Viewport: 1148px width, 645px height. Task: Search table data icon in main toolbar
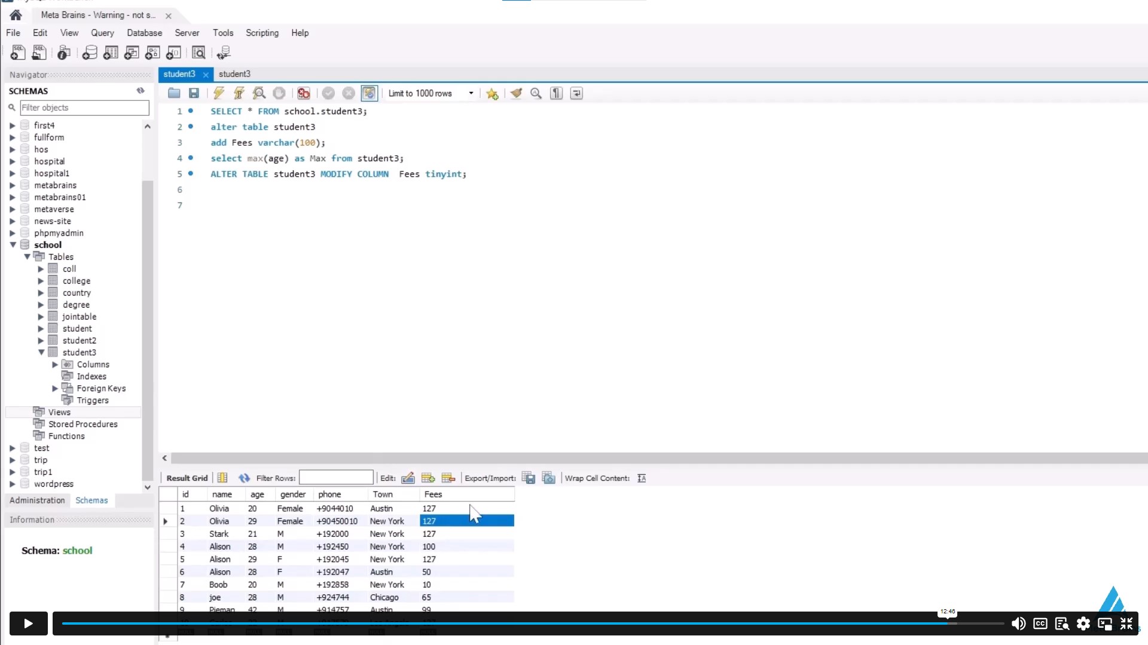click(199, 53)
